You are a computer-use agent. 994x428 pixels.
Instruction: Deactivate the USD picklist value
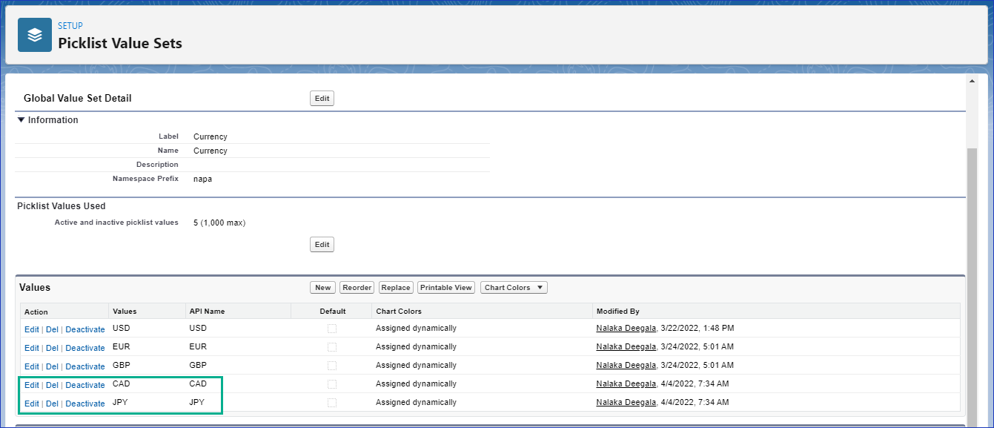point(85,329)
